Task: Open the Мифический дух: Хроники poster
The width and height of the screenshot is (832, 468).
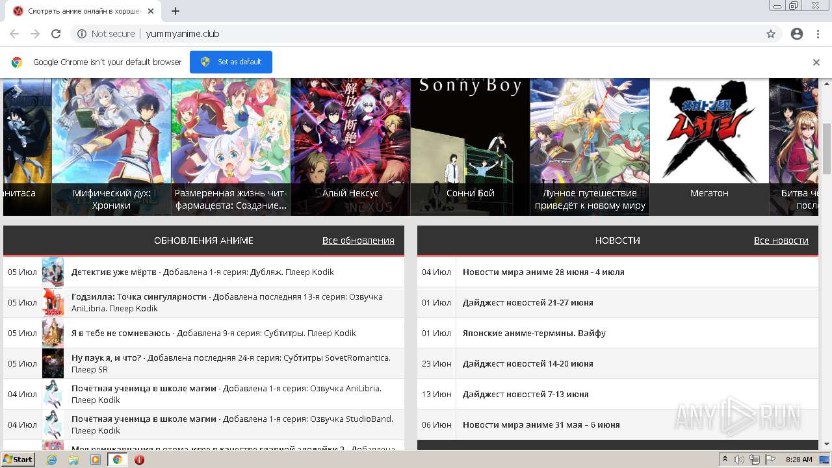Action: (111, 147)
